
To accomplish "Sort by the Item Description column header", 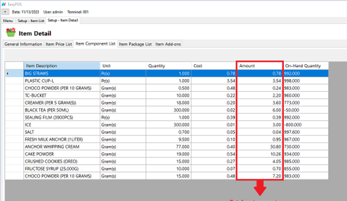I will pyautogui.click(x=62, y=66).
